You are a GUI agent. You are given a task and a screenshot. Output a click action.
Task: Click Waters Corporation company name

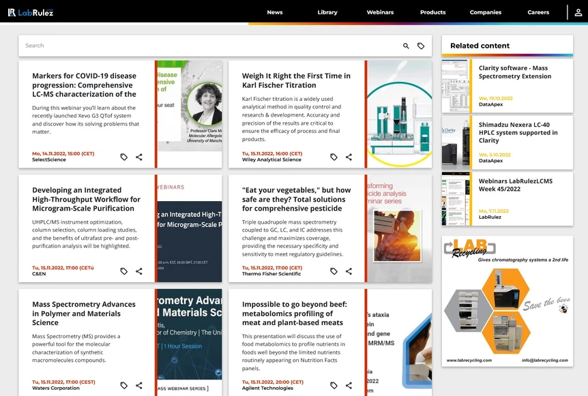pyautogui.click(x=56, y=388)
